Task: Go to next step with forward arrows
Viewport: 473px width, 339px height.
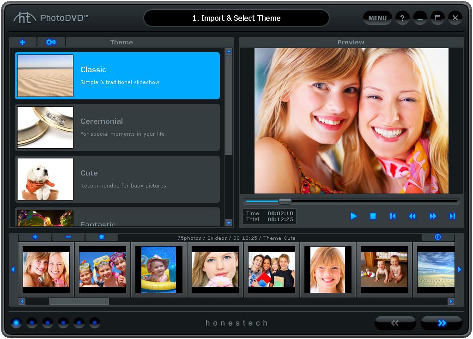Action: point(442,323)
